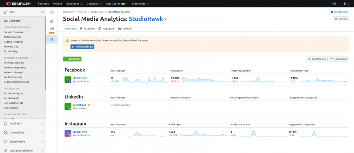Open the megaphone beta tool icon

[52, 29]
